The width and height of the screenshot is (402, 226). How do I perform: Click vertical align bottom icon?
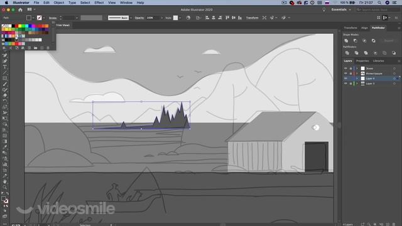point(240,18)
